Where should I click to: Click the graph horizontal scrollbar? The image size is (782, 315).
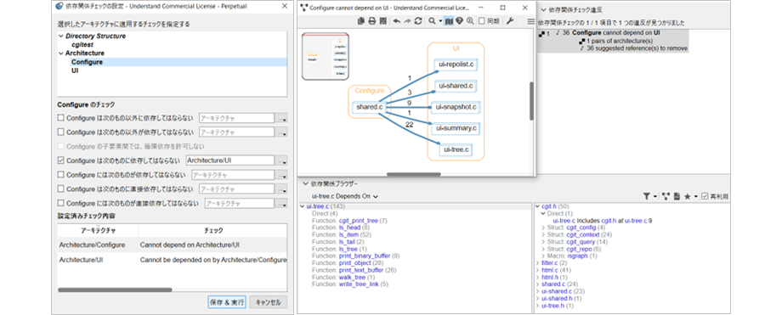(x=413, y=174)
